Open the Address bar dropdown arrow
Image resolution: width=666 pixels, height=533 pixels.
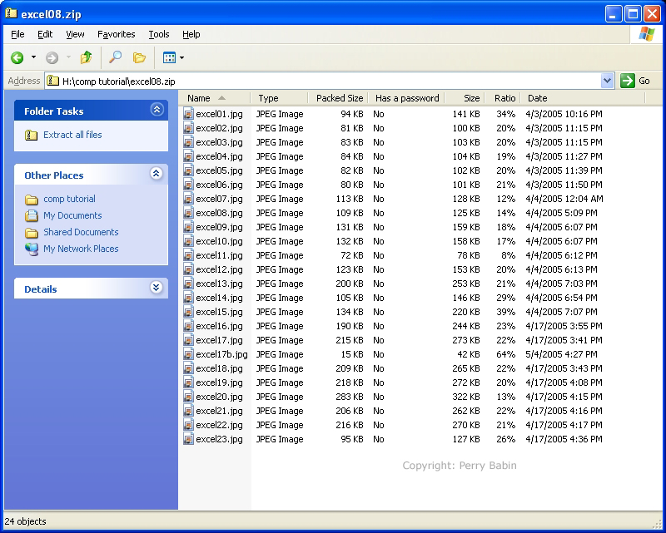606,81
